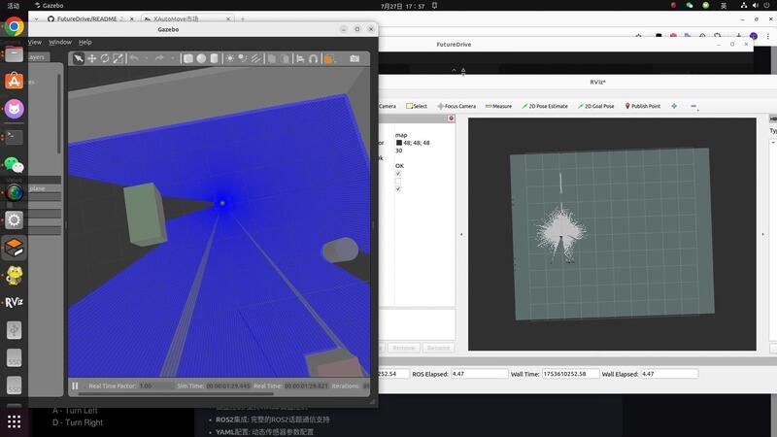The image size is (777, 437).
Task: Insert a sphere shape in Gazebo
Action: [x=201, y=58]
